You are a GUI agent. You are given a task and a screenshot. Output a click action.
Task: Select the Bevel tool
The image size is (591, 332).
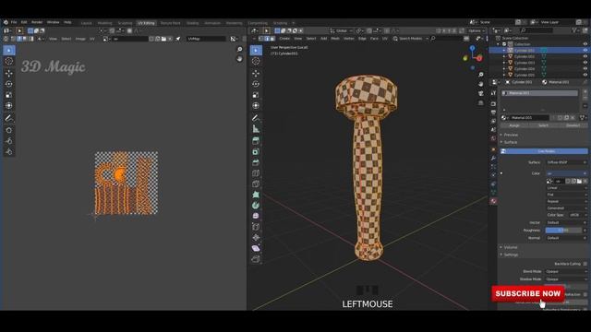coord(256,162)
